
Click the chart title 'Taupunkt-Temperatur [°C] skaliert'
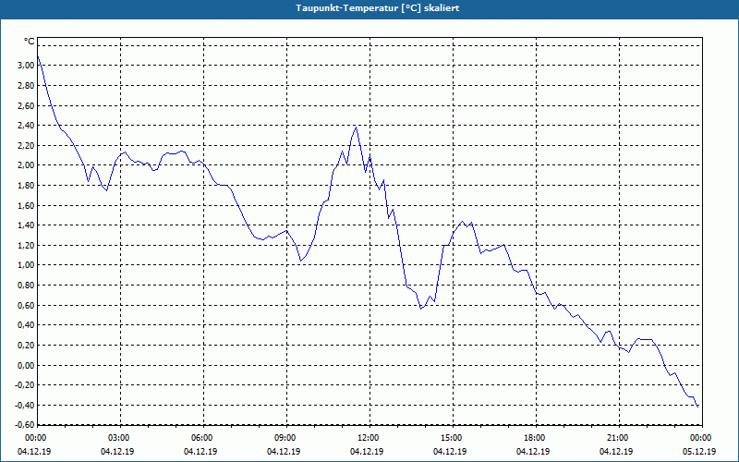point(378,8)
